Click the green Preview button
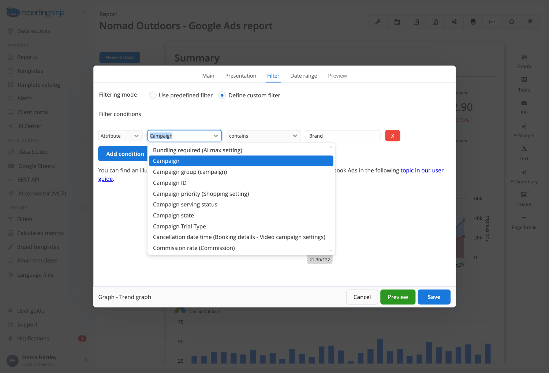Screen dimensions: 549x373 pyautogui.click(x=398, y=297)
